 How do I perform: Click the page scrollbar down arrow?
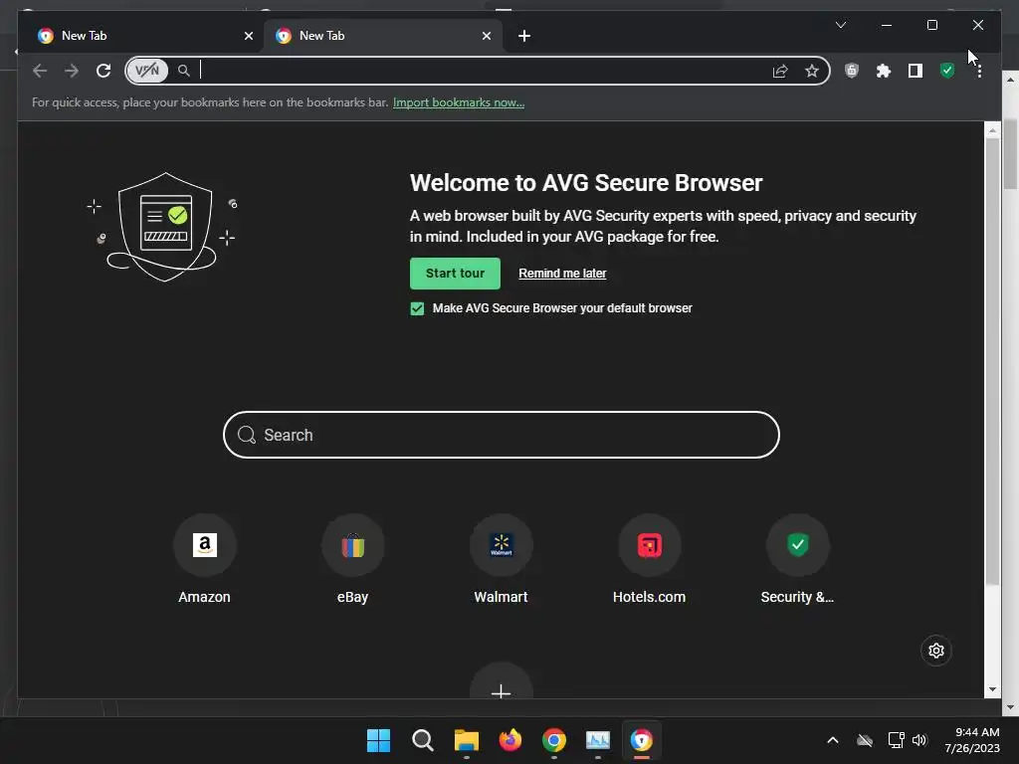click(992, 689)
